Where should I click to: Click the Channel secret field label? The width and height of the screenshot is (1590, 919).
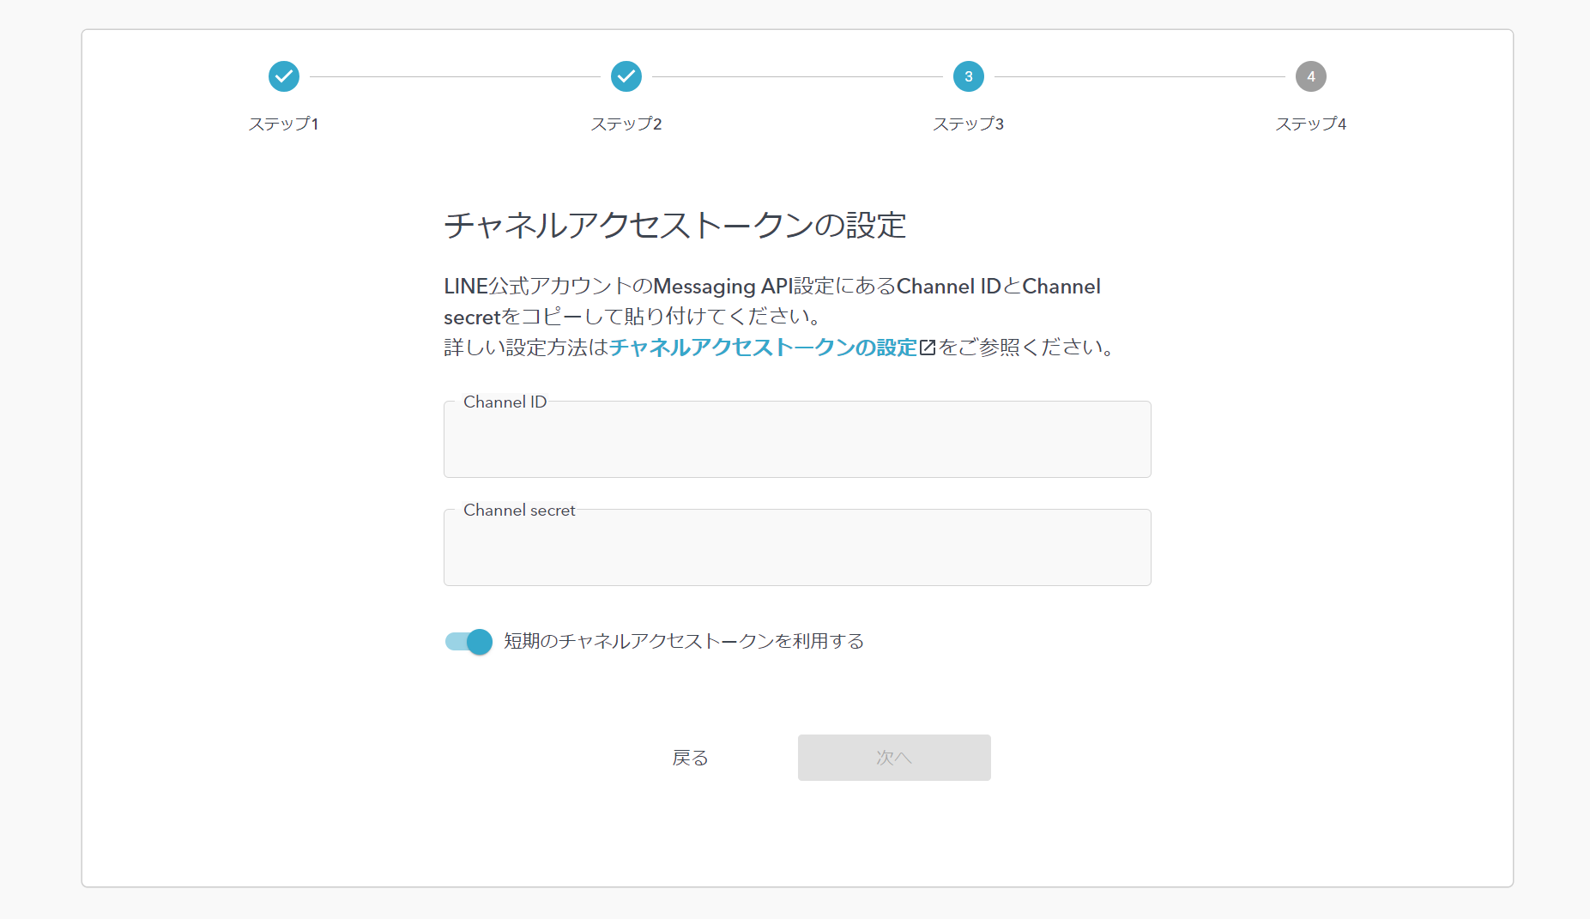pyautogui.click(x=519, y=510)
